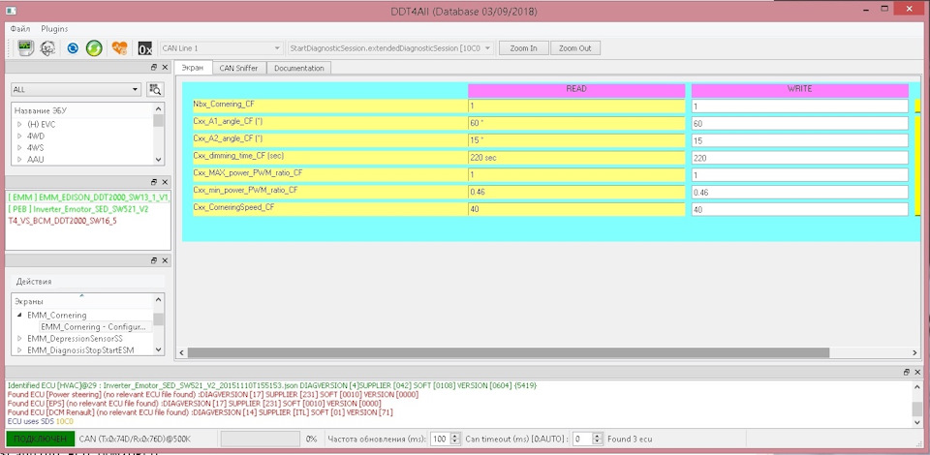Click the screens tree scrollbar down arrow
Viewport: 930px width, 455px height.
click(158, 350)
